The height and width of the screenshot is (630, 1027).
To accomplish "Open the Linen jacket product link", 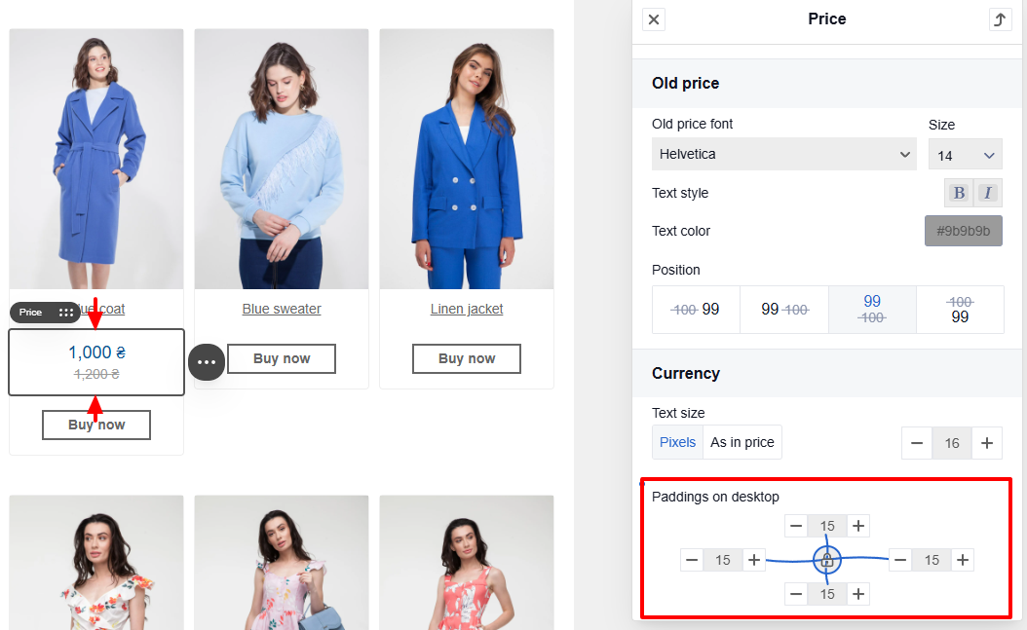I will click(467, 309).
